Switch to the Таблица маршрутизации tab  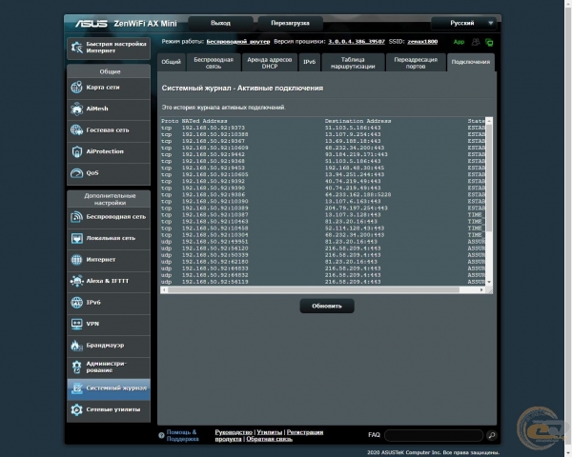[x=353, y=62]
